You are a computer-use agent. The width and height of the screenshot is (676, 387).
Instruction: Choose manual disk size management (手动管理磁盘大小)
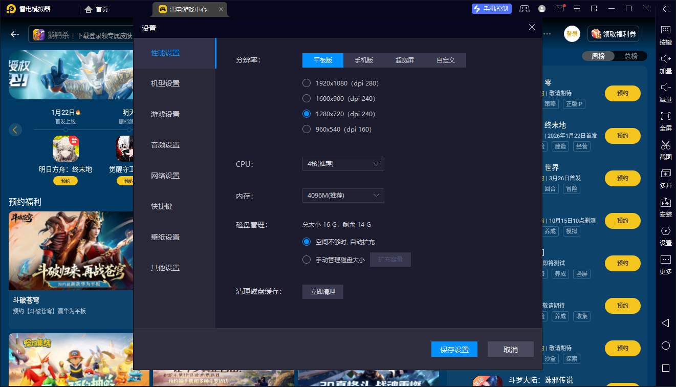click(307, 260)
